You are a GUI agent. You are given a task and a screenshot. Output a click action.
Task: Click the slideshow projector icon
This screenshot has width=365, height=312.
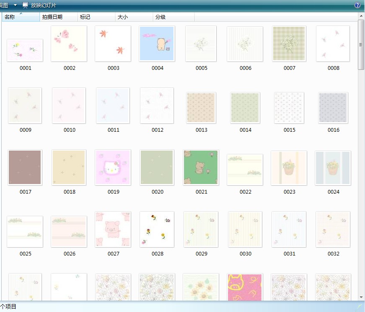(25, 5)
